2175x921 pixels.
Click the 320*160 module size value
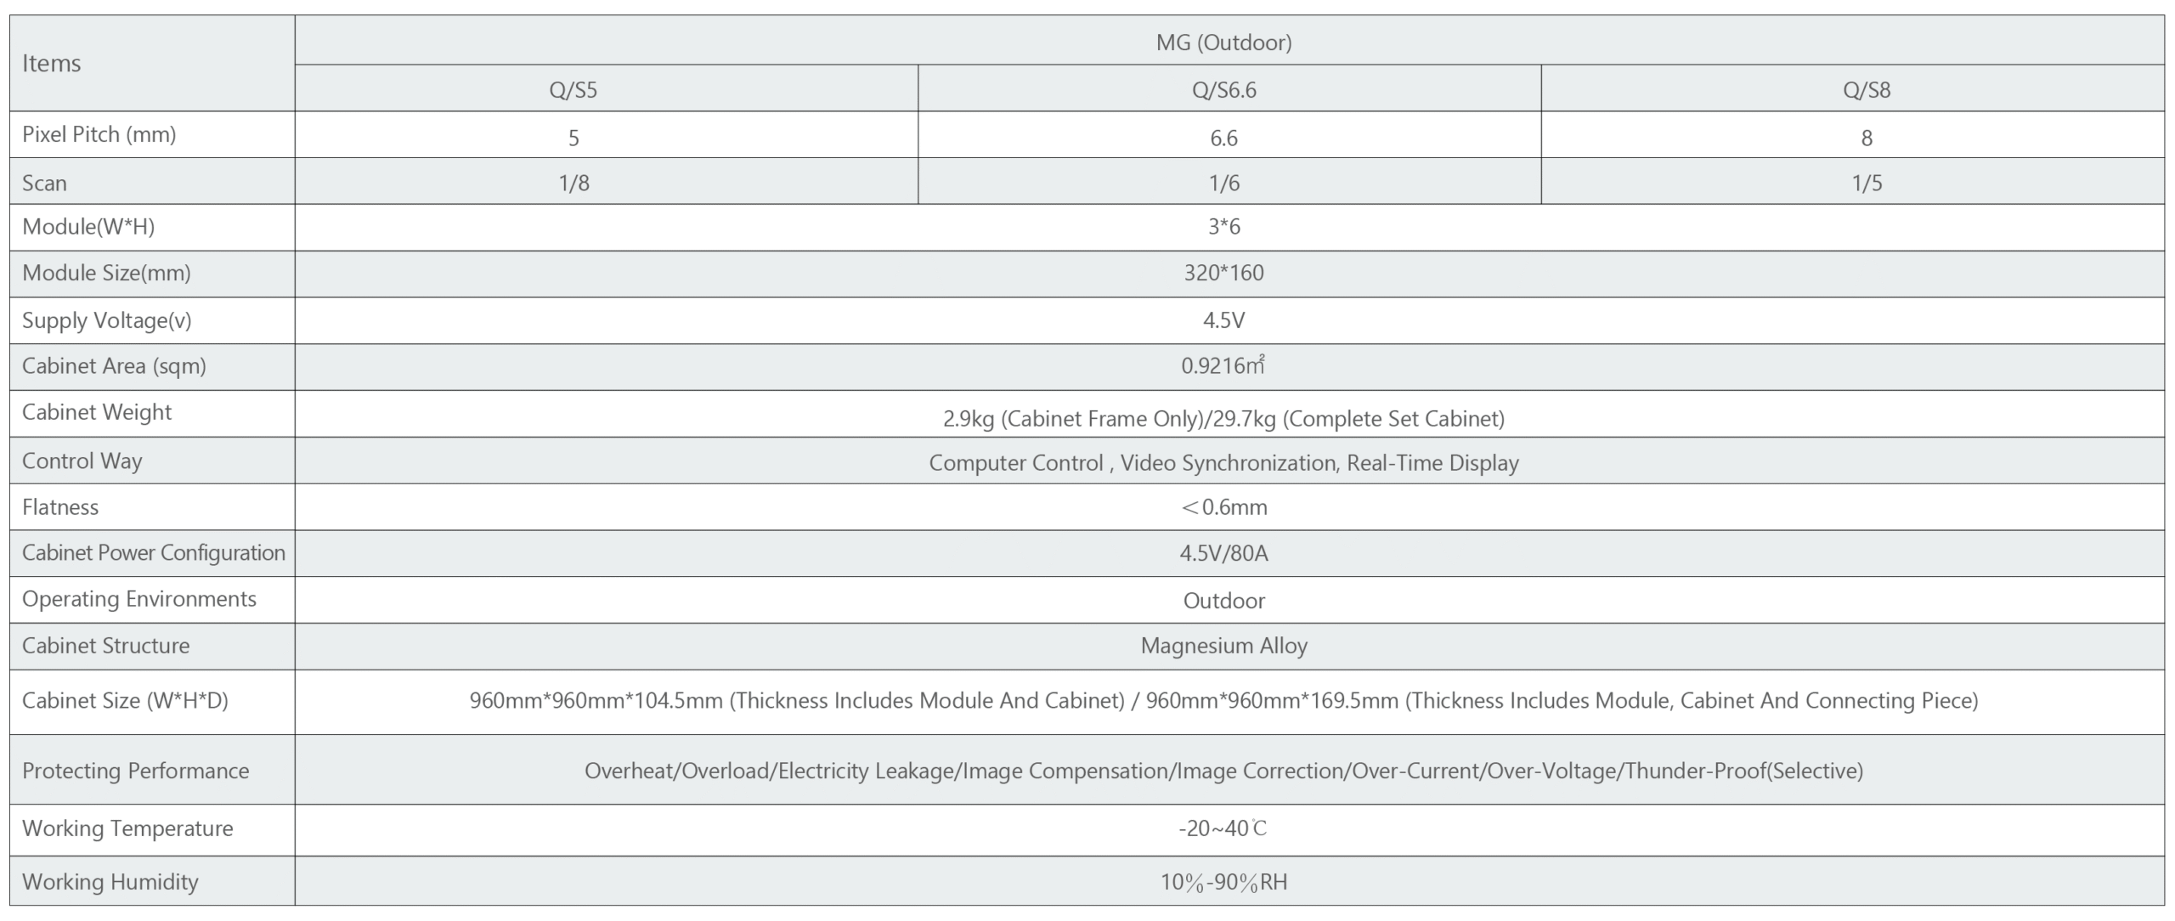click(x=1223, y=273)
